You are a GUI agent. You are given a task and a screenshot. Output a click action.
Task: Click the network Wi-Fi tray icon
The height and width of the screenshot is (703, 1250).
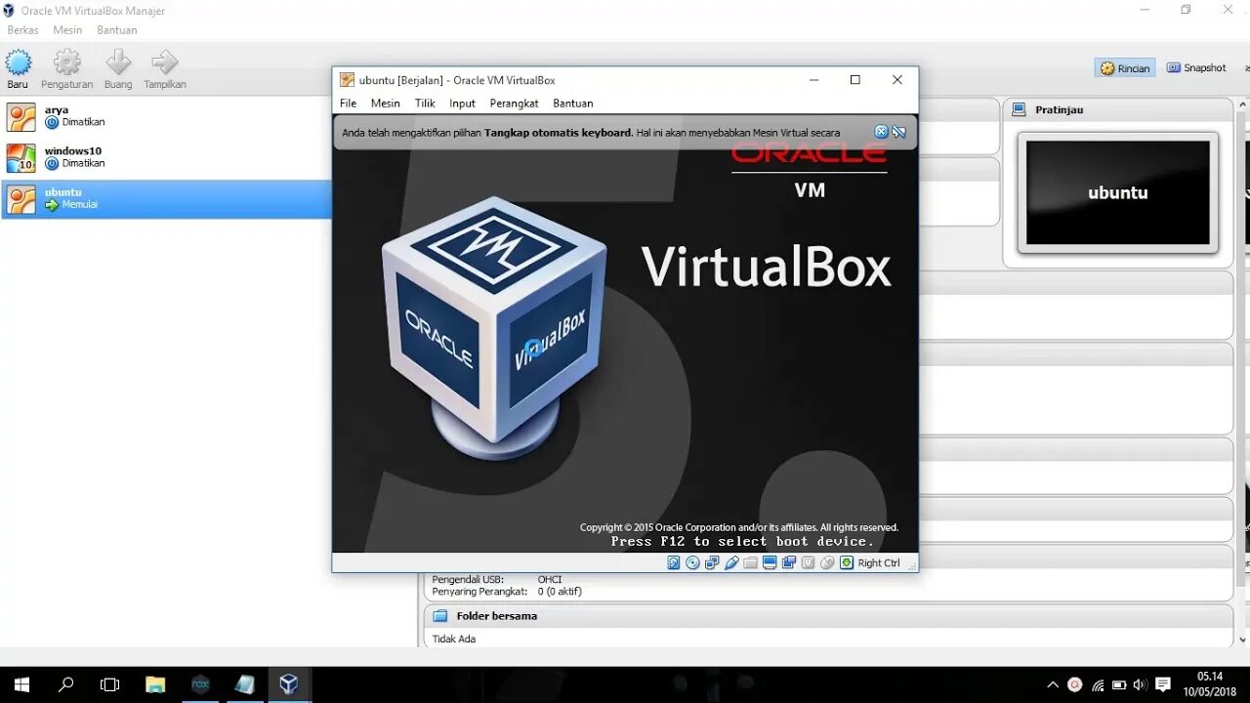pyautogui.click(x=1097, y=685)
